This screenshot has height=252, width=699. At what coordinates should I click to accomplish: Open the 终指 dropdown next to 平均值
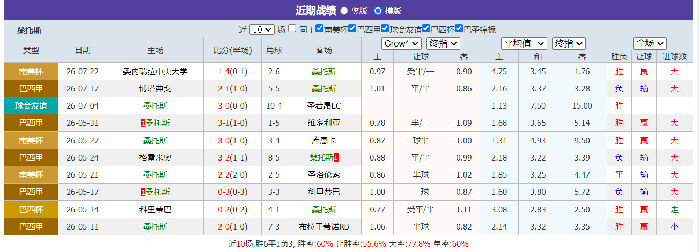(x=569, y=43)
